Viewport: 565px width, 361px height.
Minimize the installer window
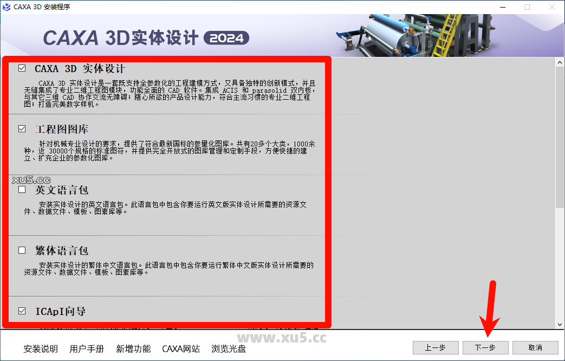click(502, 7)
